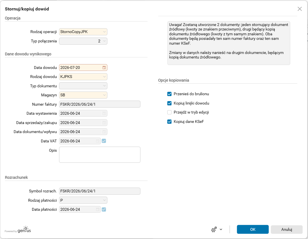The image size is (308, 239).
Task: Open calendar icon for Data VAT
Action: click(97, 141)
